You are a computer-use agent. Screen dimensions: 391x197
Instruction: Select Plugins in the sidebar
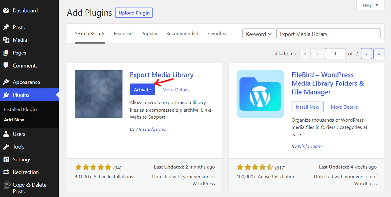29,95
